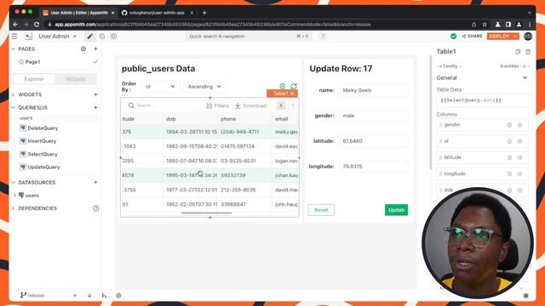545x306 pixels.
Task: Click the table horizontal scrollbar
Action: pos(206,213)
